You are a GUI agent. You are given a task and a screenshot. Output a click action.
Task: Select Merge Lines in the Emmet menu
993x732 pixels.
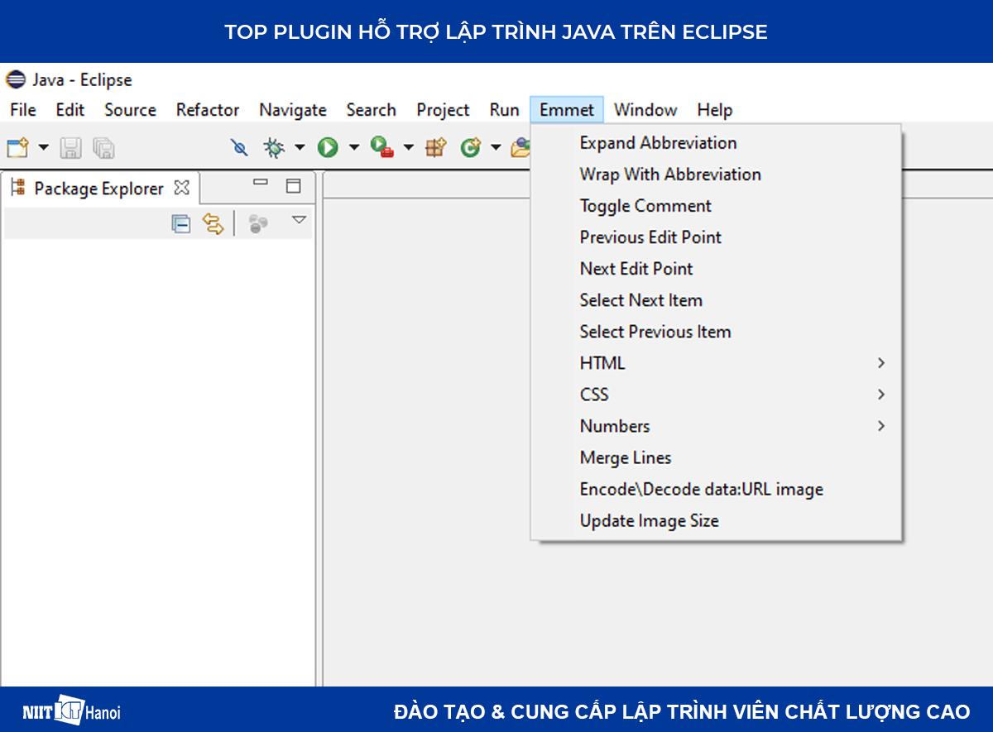pos(626,457)
